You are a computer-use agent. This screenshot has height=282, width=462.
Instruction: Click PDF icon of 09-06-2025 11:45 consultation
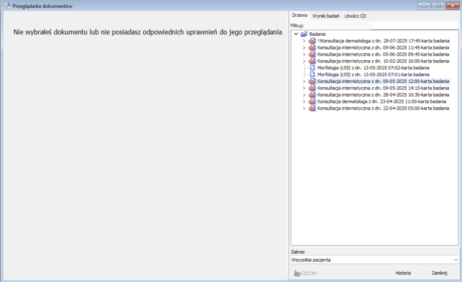312,48
